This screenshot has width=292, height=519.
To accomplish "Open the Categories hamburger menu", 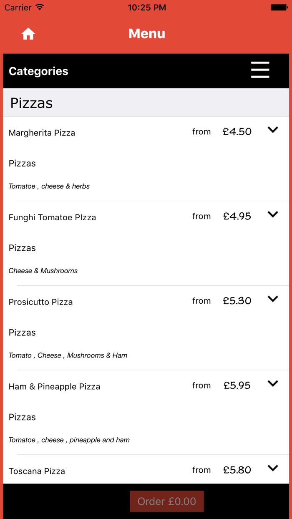I will (x=260, y=70).
